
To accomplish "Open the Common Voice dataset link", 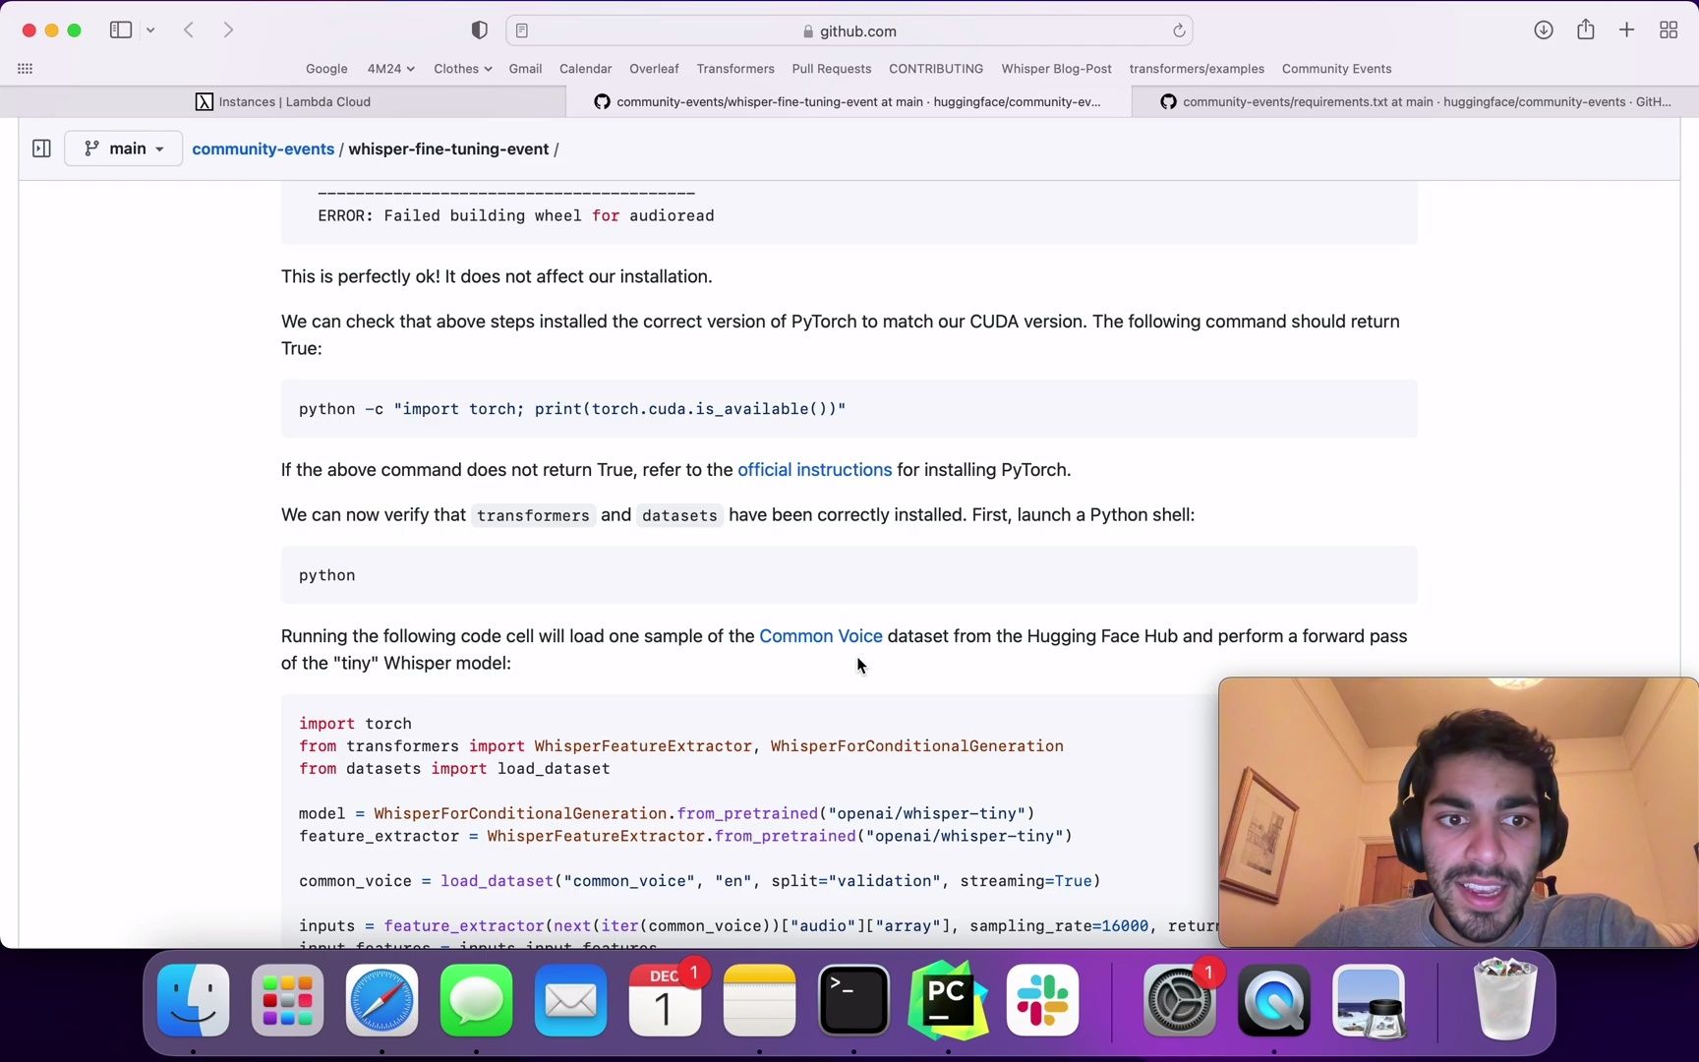I will (x=821, y=636).
